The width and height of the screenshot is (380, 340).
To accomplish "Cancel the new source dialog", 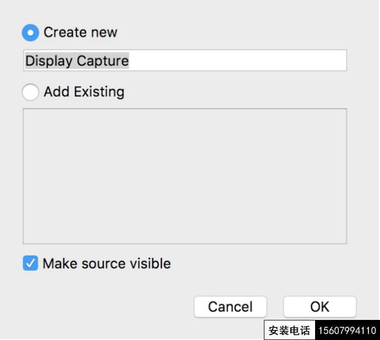I will 230,307.
